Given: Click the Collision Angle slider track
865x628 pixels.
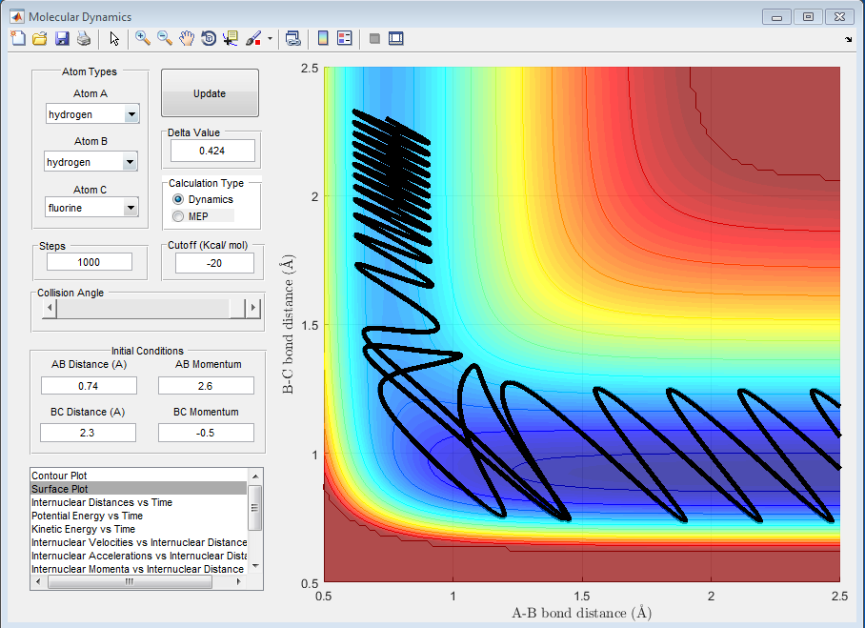Looking at the screenshot, I should click(x=143, y=308).
